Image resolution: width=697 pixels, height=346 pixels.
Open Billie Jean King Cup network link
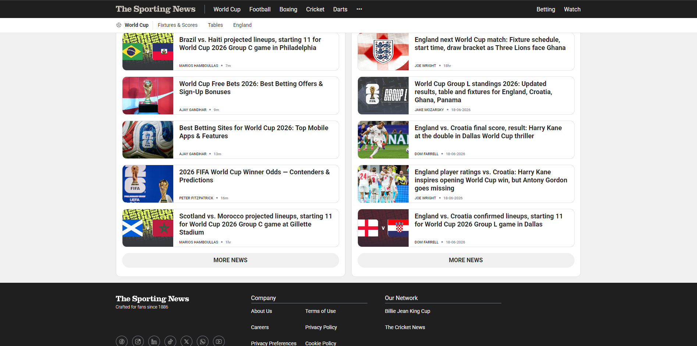(x=408, y=311)
